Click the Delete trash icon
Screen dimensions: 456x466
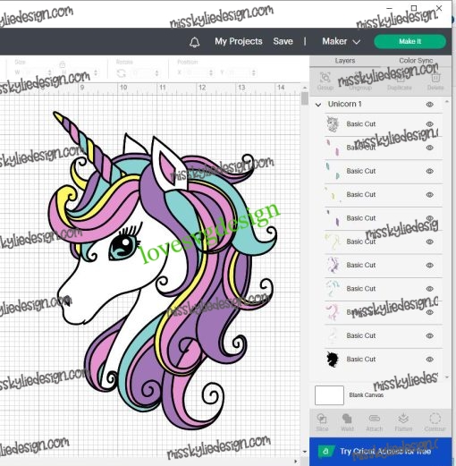tap(435, 80)
